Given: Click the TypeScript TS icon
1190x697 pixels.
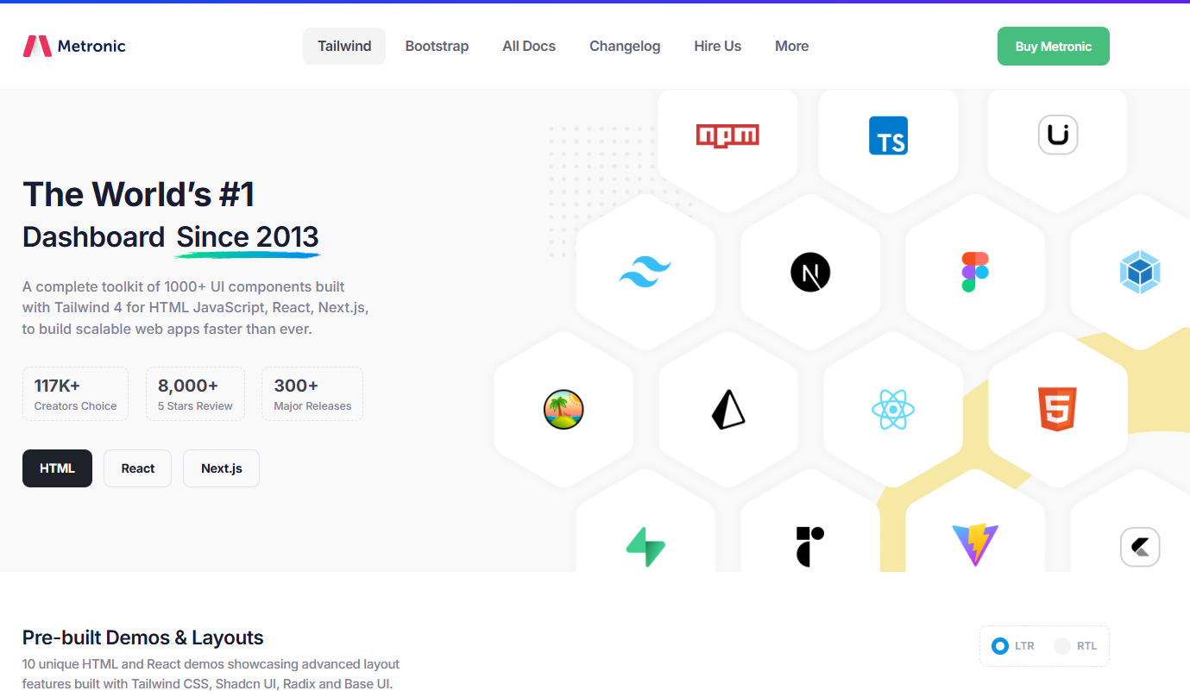Looking at the screenshot, I should pyautogui.click(x=888, y=135).
